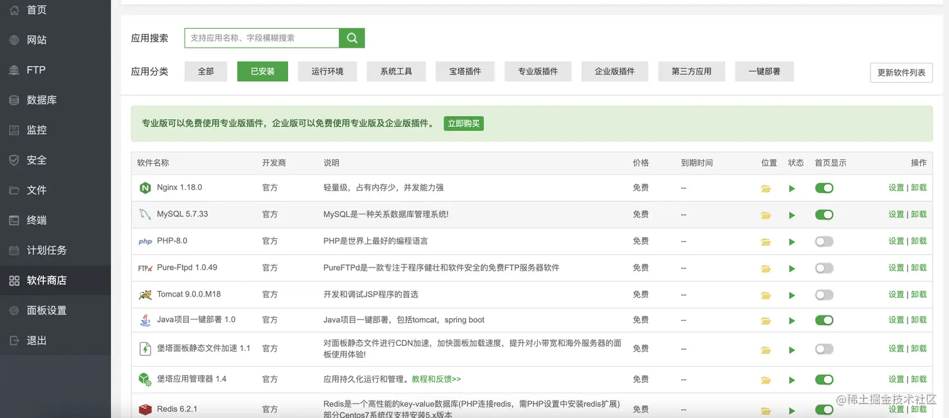This screenshot has width=949, height=418.
Task: Select the 已安装 category tab
Action: pos(262,71)
